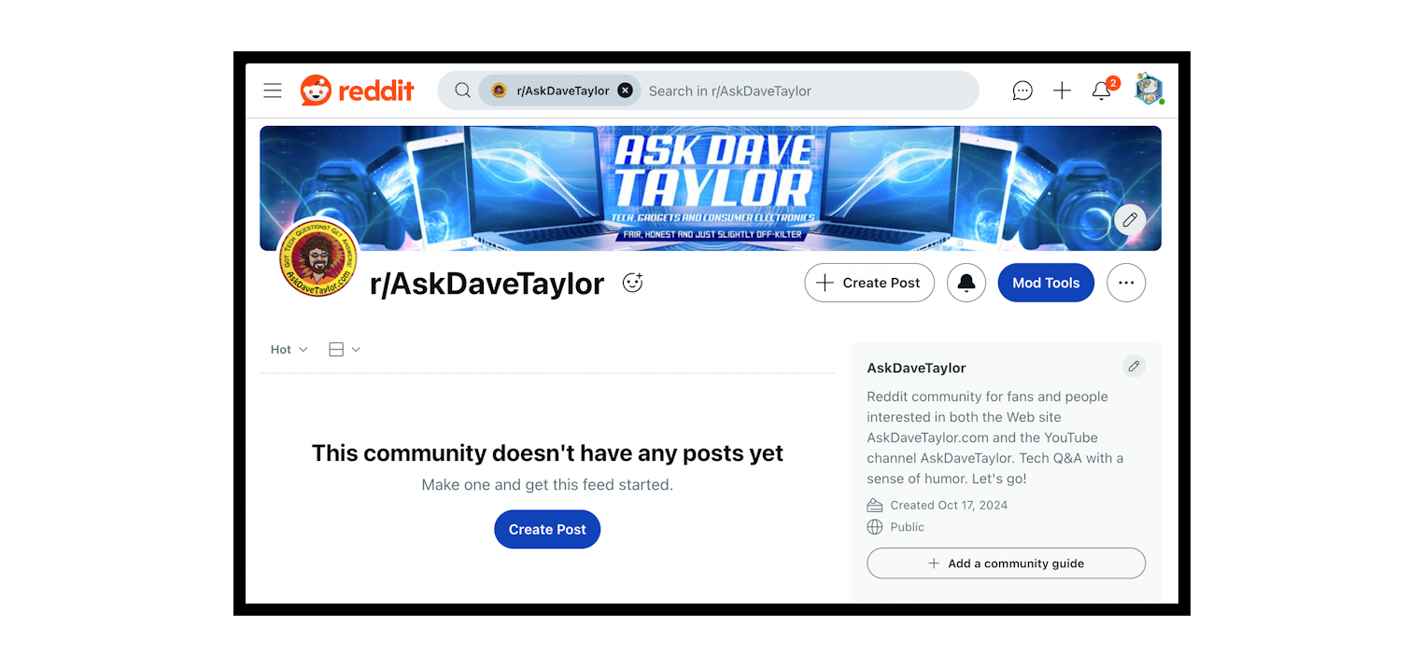Click the r/AskDaveTaylor community avatar
The width and height of the screenshot is (1424, 667).
coord(317,258)
